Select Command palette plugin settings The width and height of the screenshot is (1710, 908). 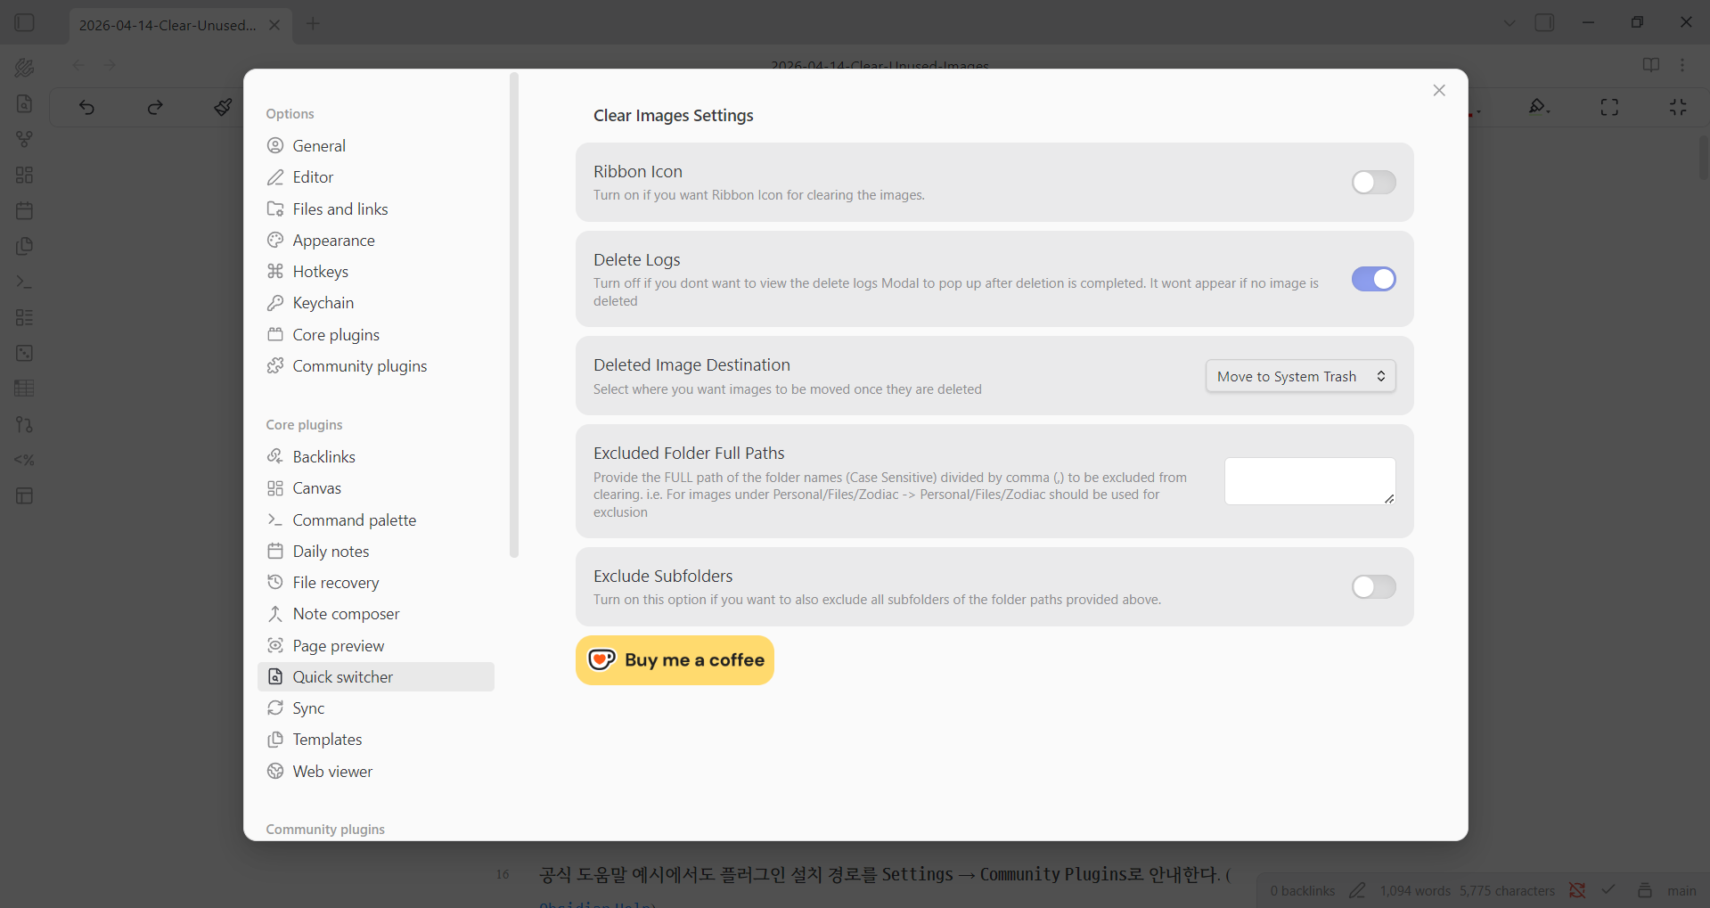pyautogui.click(x=376, y=520)
